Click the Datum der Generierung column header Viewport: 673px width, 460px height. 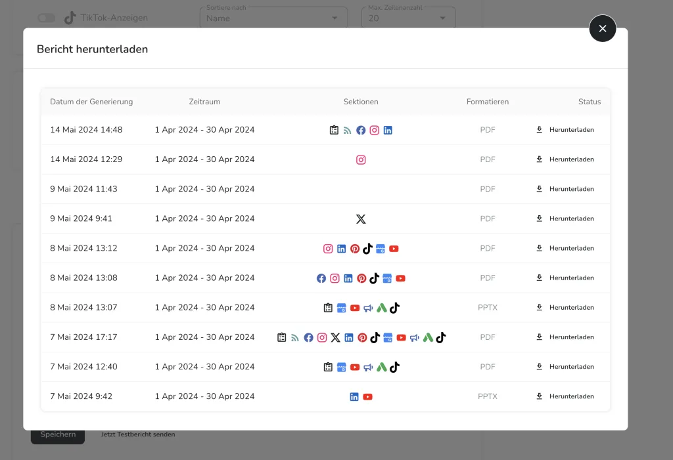point(91,102)
